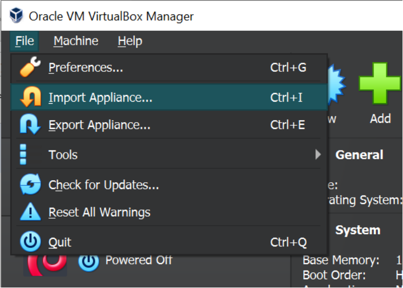Open the Help menu
This screenshot has height=288, width=403.
[130, 41]
